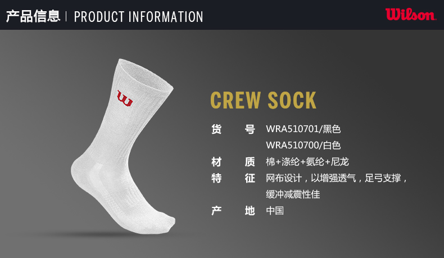Click the sock's toe area

click(x=164, y=223)
